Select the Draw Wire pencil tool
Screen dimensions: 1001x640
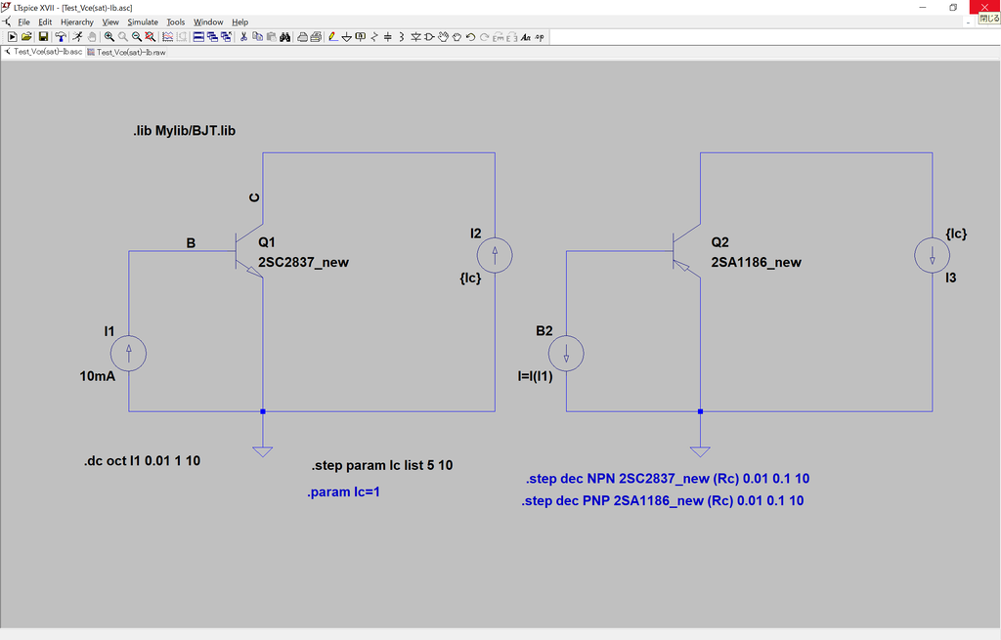pos(332,37)
